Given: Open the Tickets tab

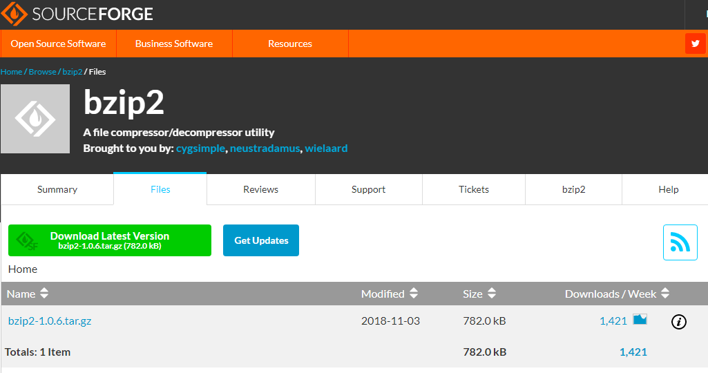Looking at the screenshot, I should coord(474,190).
